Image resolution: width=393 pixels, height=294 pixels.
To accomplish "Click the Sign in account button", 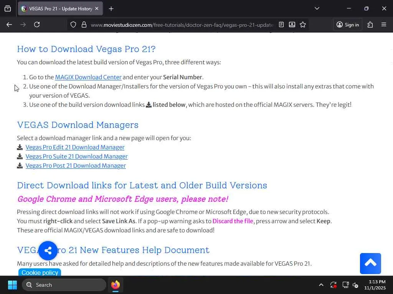I will 348,24.
